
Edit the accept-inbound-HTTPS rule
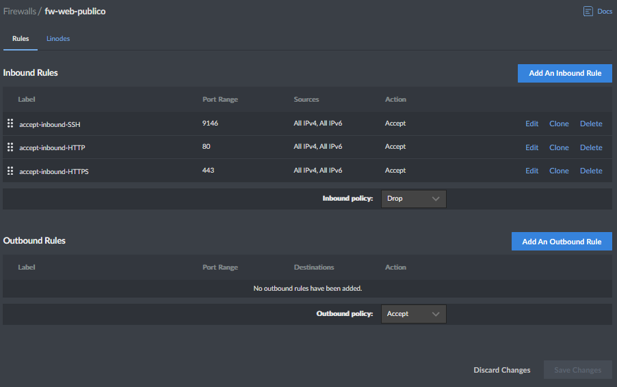(531, 171)
